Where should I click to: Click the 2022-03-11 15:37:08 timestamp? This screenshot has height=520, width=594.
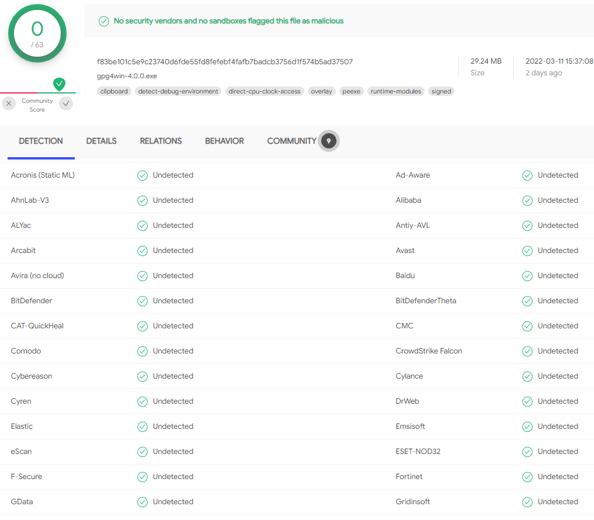click(x=559, y=61)
